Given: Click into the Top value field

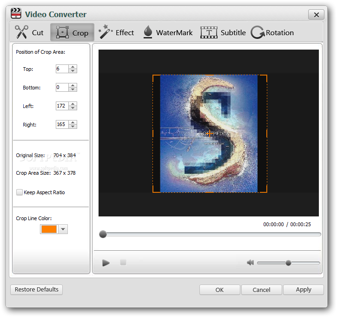Looking at the screenshot, I should pos(62,69).
